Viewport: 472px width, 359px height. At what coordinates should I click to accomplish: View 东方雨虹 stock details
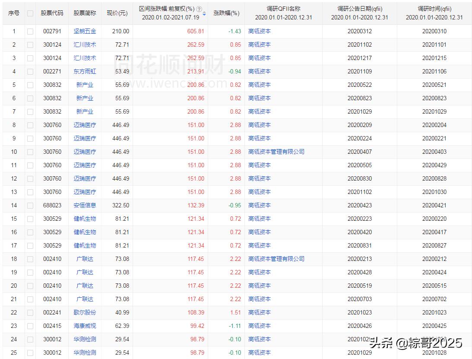tap(85, 71)
